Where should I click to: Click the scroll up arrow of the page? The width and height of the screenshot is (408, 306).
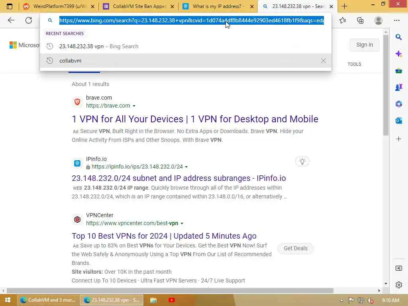click(386, 32)
